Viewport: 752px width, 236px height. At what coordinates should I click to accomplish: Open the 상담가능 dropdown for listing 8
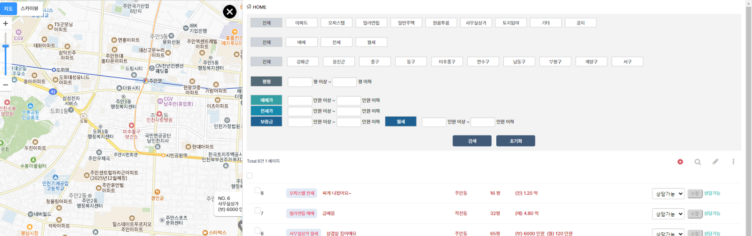coord(668,194)
